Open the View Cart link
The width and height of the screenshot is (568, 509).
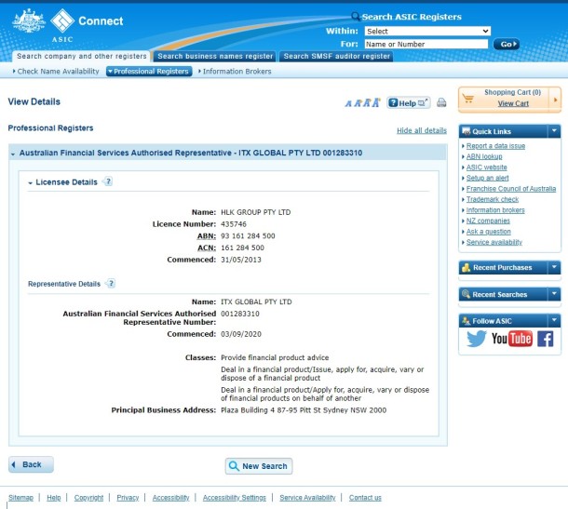click(513, 103)
